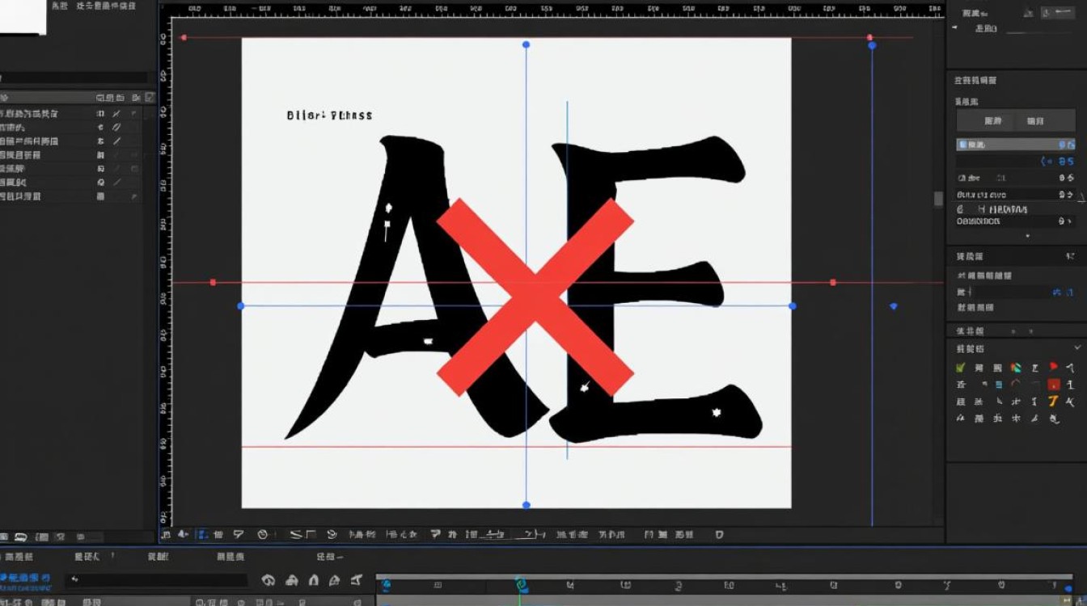Click the green checkmark icon in the right icon grid
This screenshot has width=1087, height=606.
(x=961, y=368)
